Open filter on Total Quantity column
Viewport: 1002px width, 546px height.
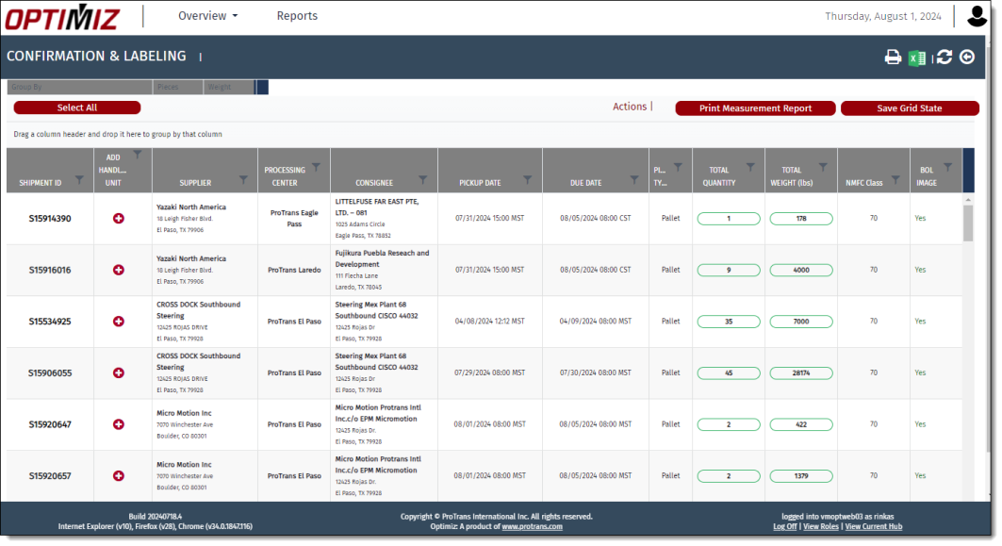(x=751, y=167)
